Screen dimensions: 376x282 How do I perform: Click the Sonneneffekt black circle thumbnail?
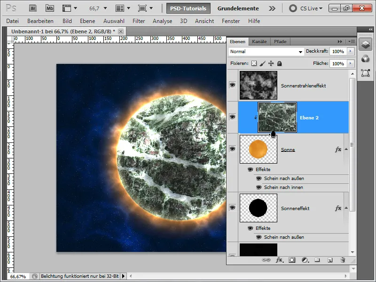click(x=258, y=208)
